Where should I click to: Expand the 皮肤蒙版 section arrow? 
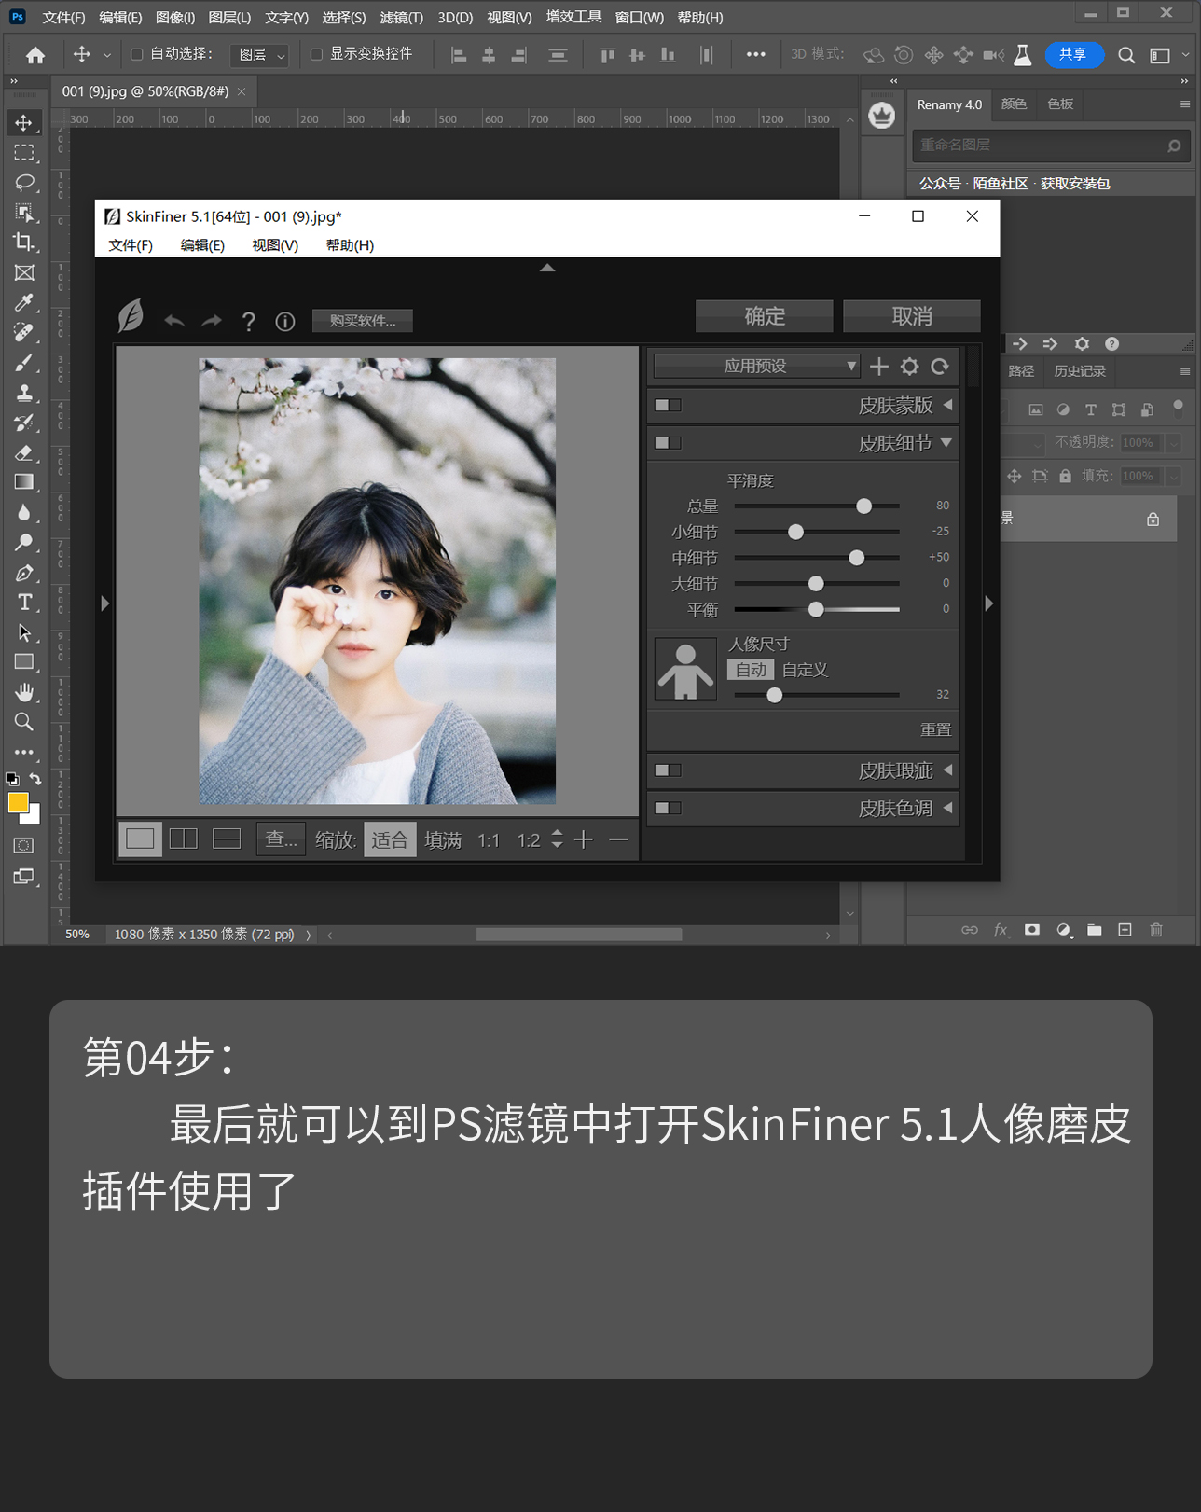click(x=947, y=405)
